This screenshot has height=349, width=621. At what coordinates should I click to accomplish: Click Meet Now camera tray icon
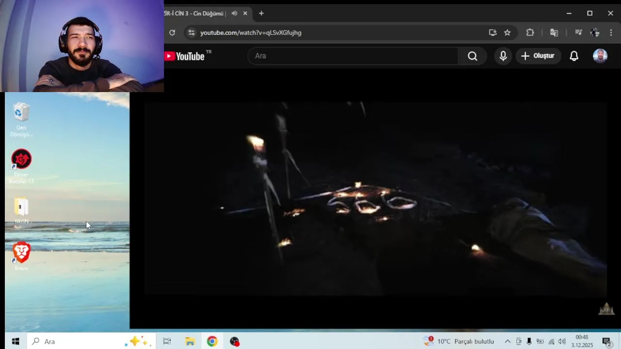519,341
